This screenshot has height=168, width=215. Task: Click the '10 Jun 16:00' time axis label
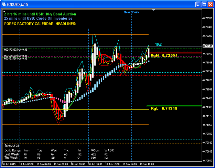147,164
